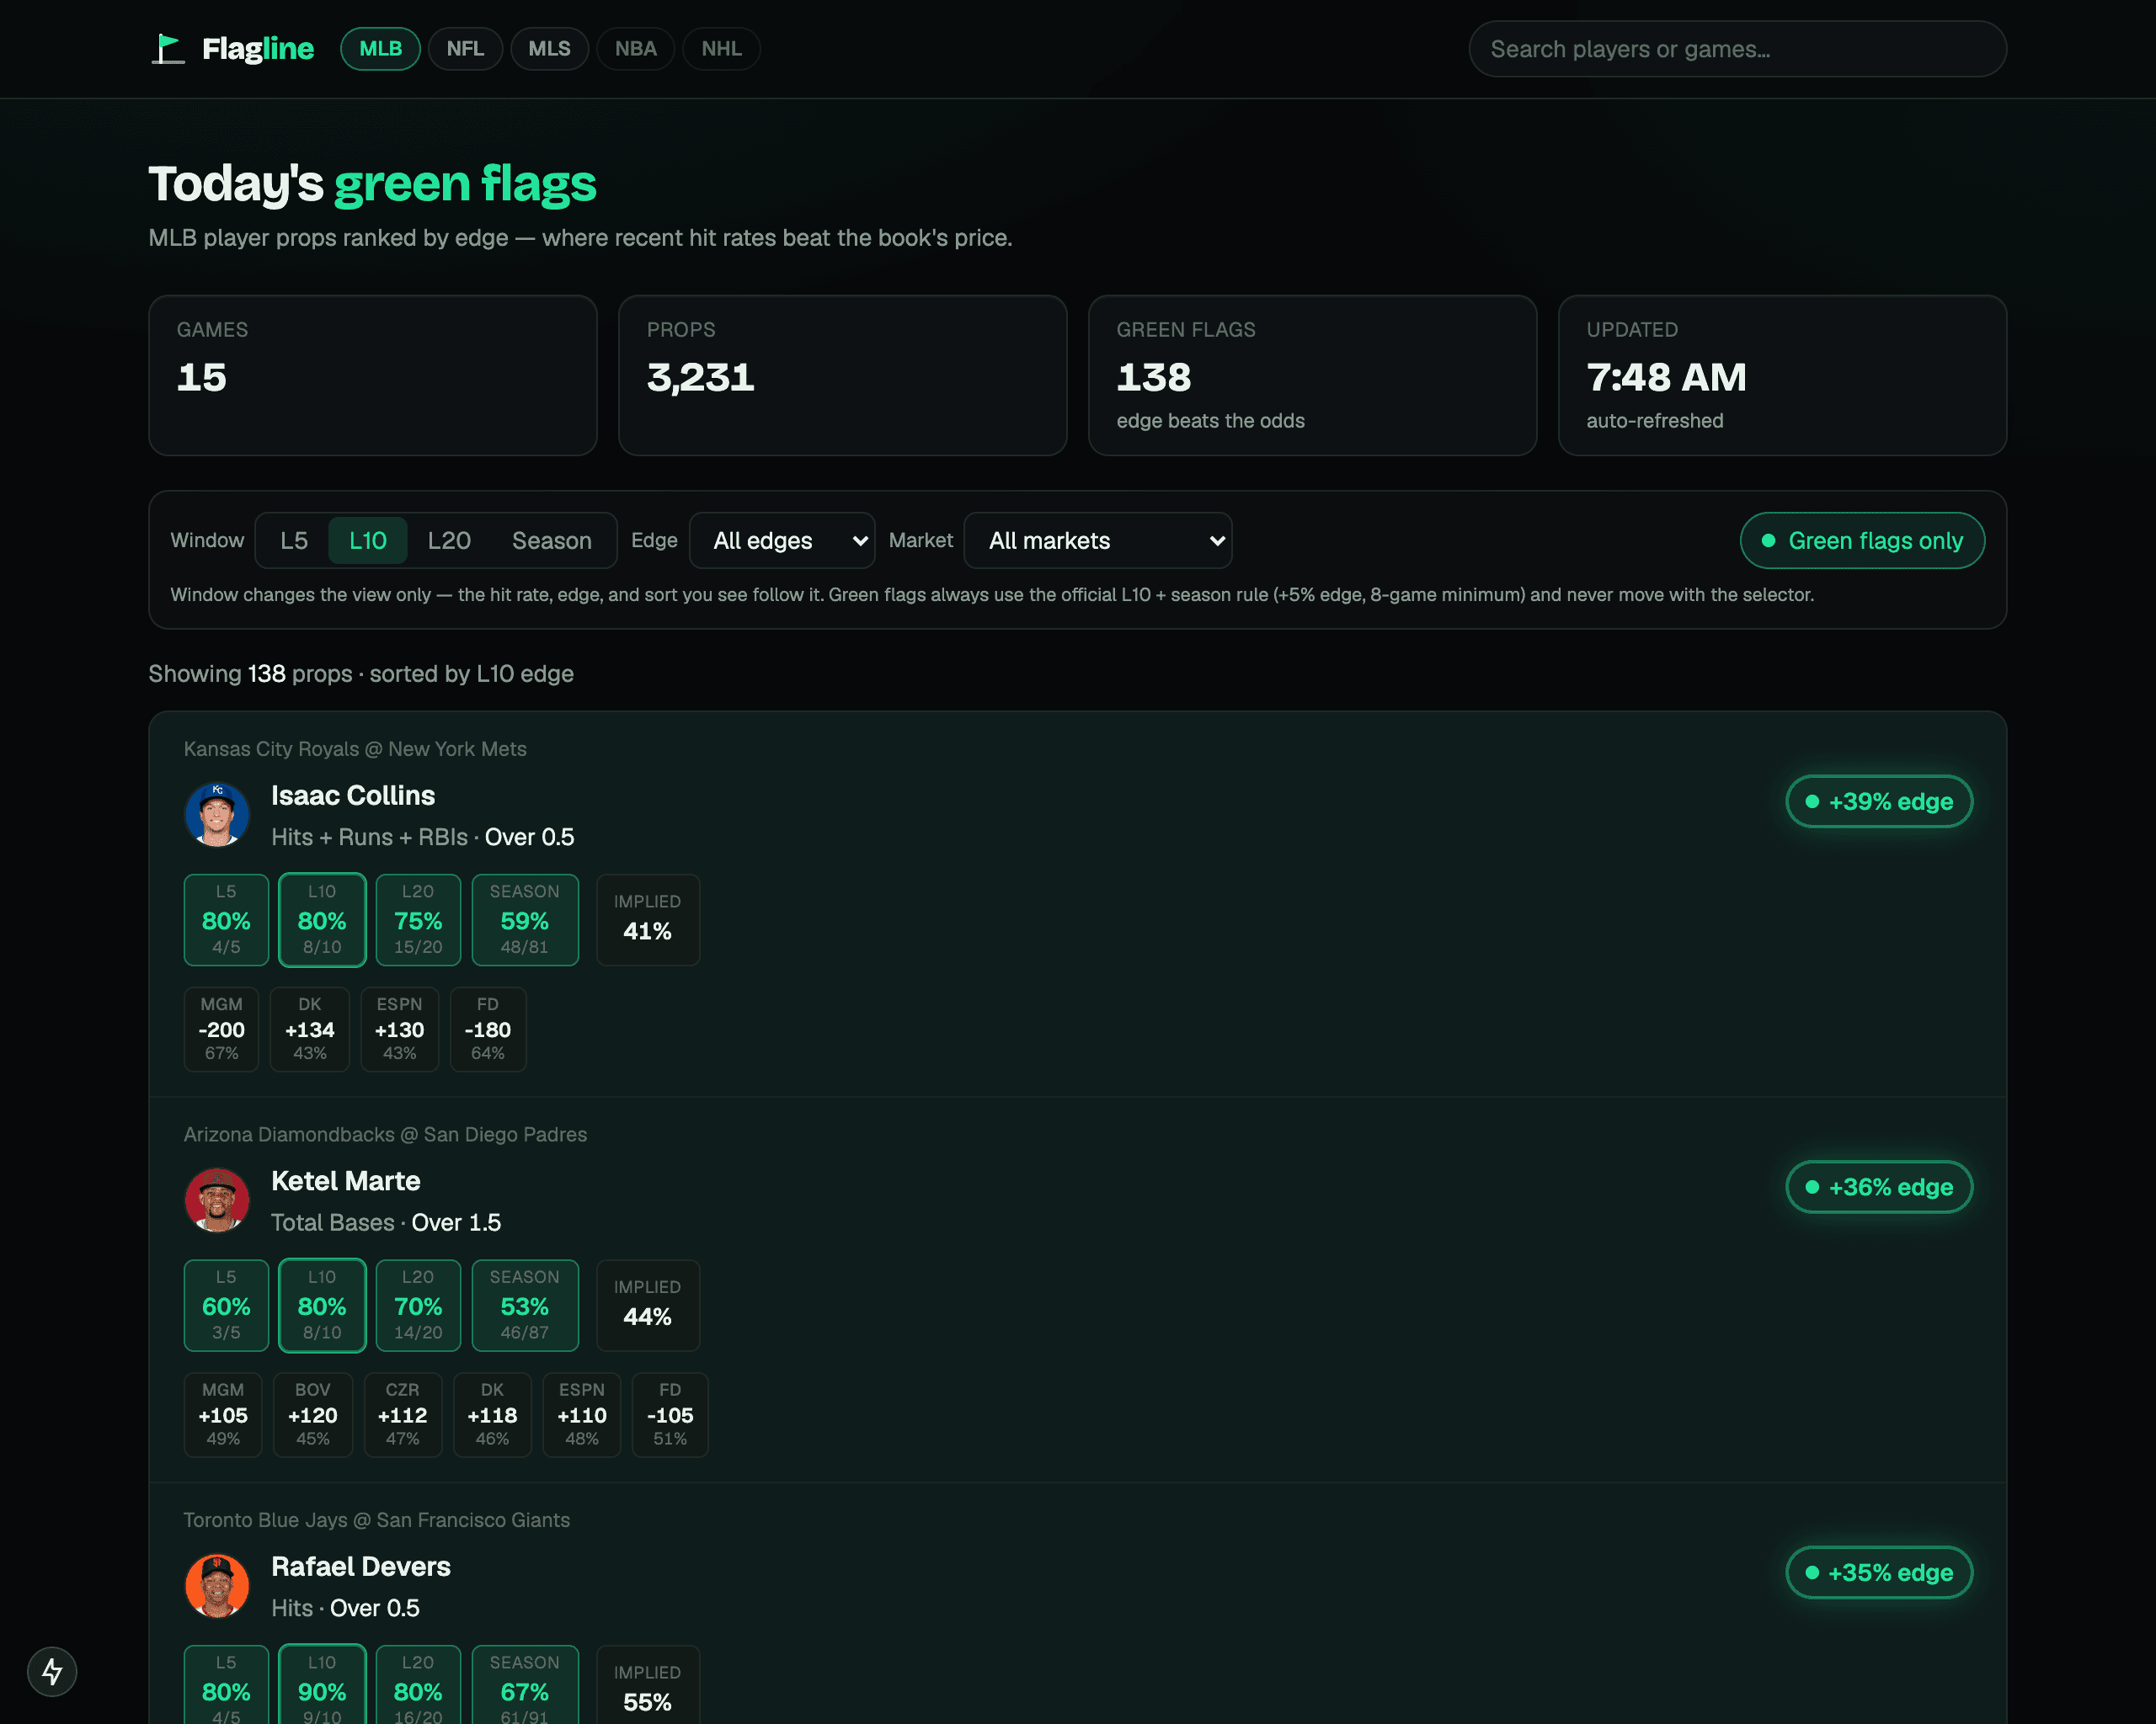Open the lightning bolt button at bottom left
Screen dimensions: 2156x1724
[x=52, y=1671]
